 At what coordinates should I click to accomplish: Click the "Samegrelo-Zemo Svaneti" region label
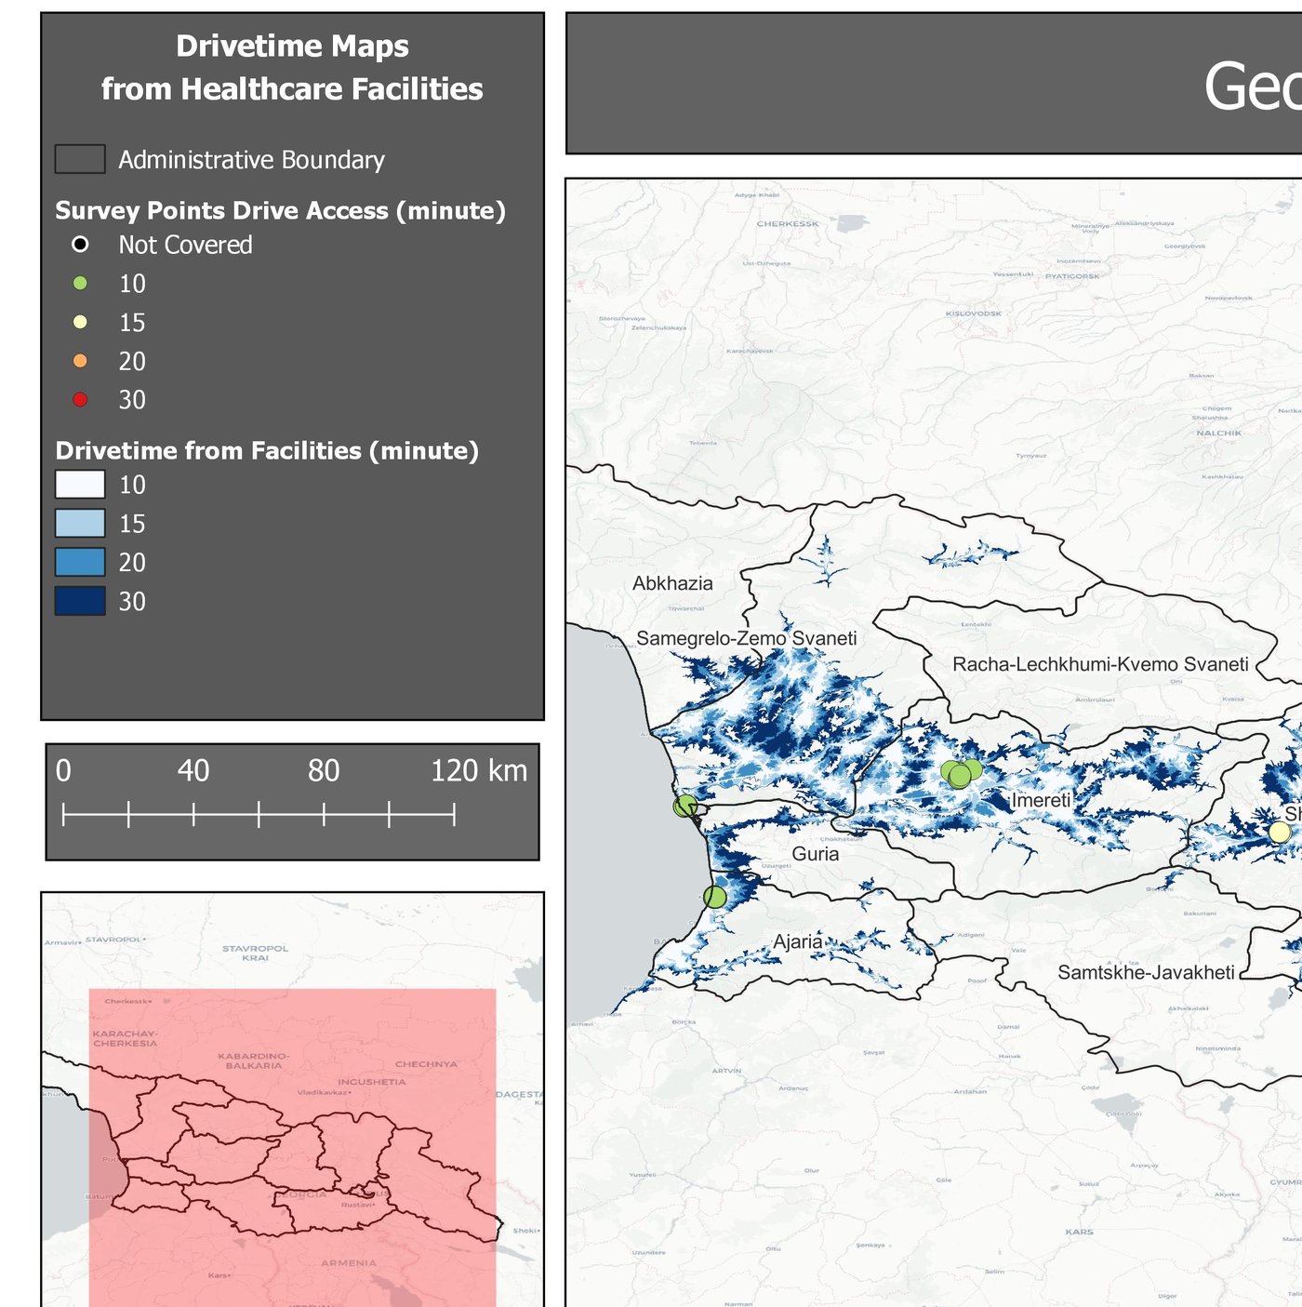click(x=747, y=639)
